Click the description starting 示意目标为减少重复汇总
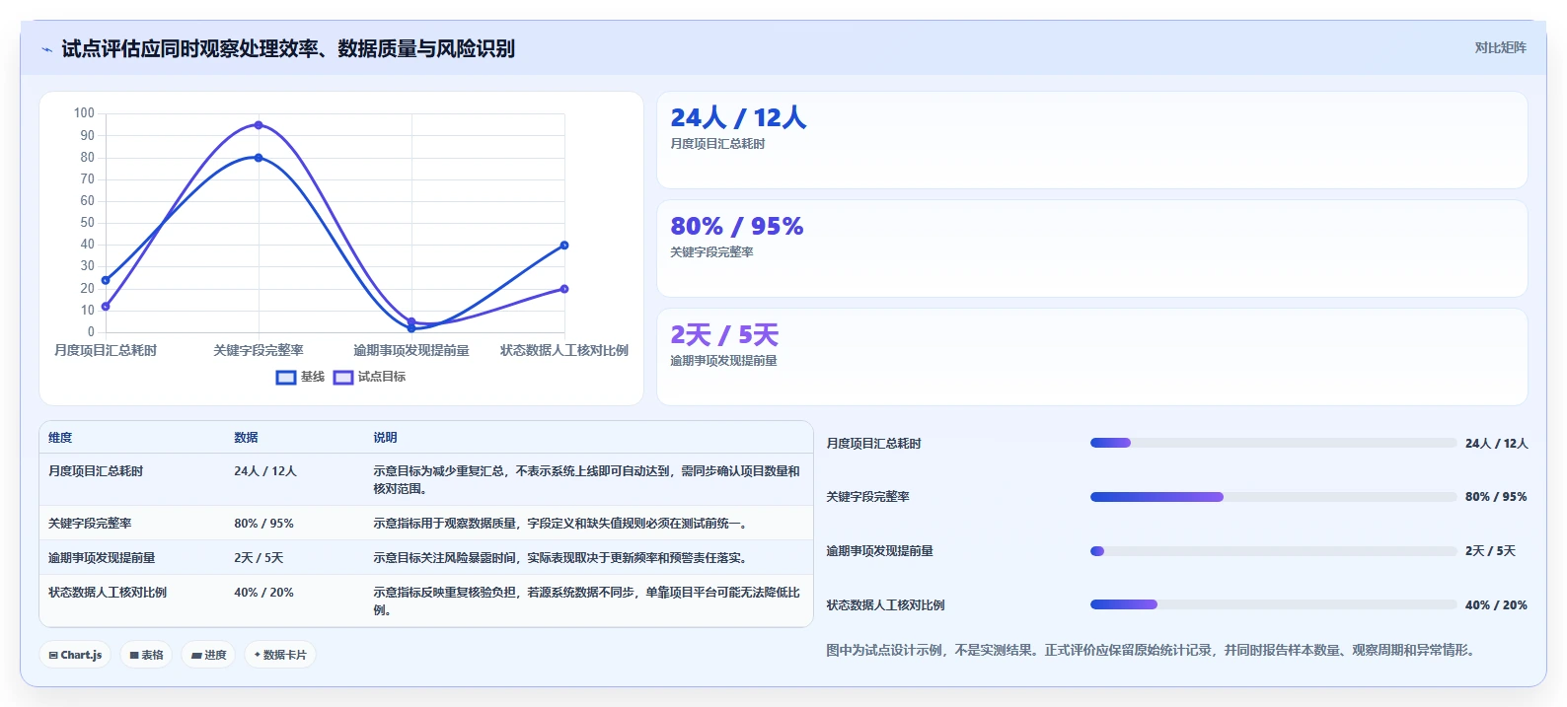The image size is (1567, 707). pyautogui.click(x=586, y=480)
